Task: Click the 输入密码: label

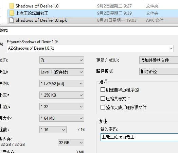Action: pos(109,129)
